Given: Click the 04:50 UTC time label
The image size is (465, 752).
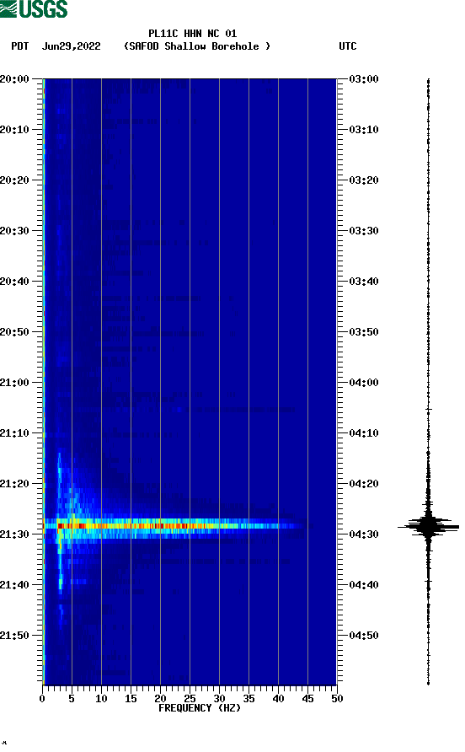Looking at the screenshot, I should click(364, 636).
